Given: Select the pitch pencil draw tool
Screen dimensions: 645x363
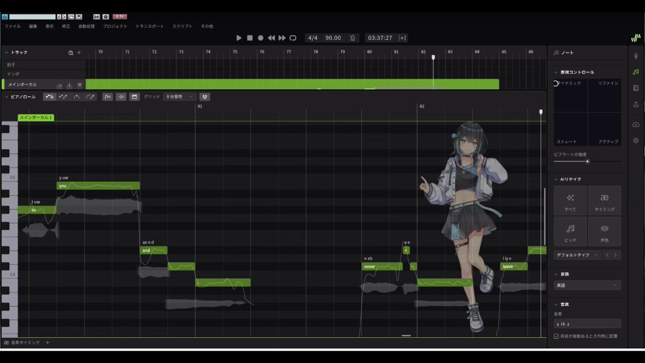Looking at the screenshot, I should (90, 97).
